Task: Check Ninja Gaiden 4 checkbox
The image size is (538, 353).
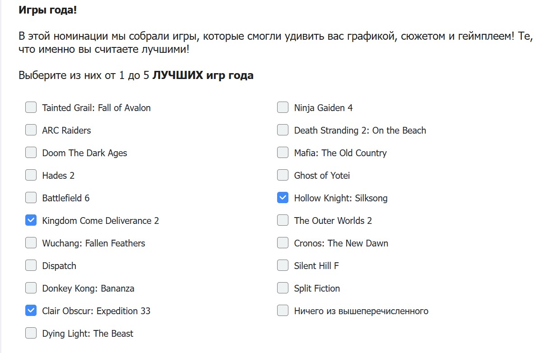Action: (x=283, y=107)
